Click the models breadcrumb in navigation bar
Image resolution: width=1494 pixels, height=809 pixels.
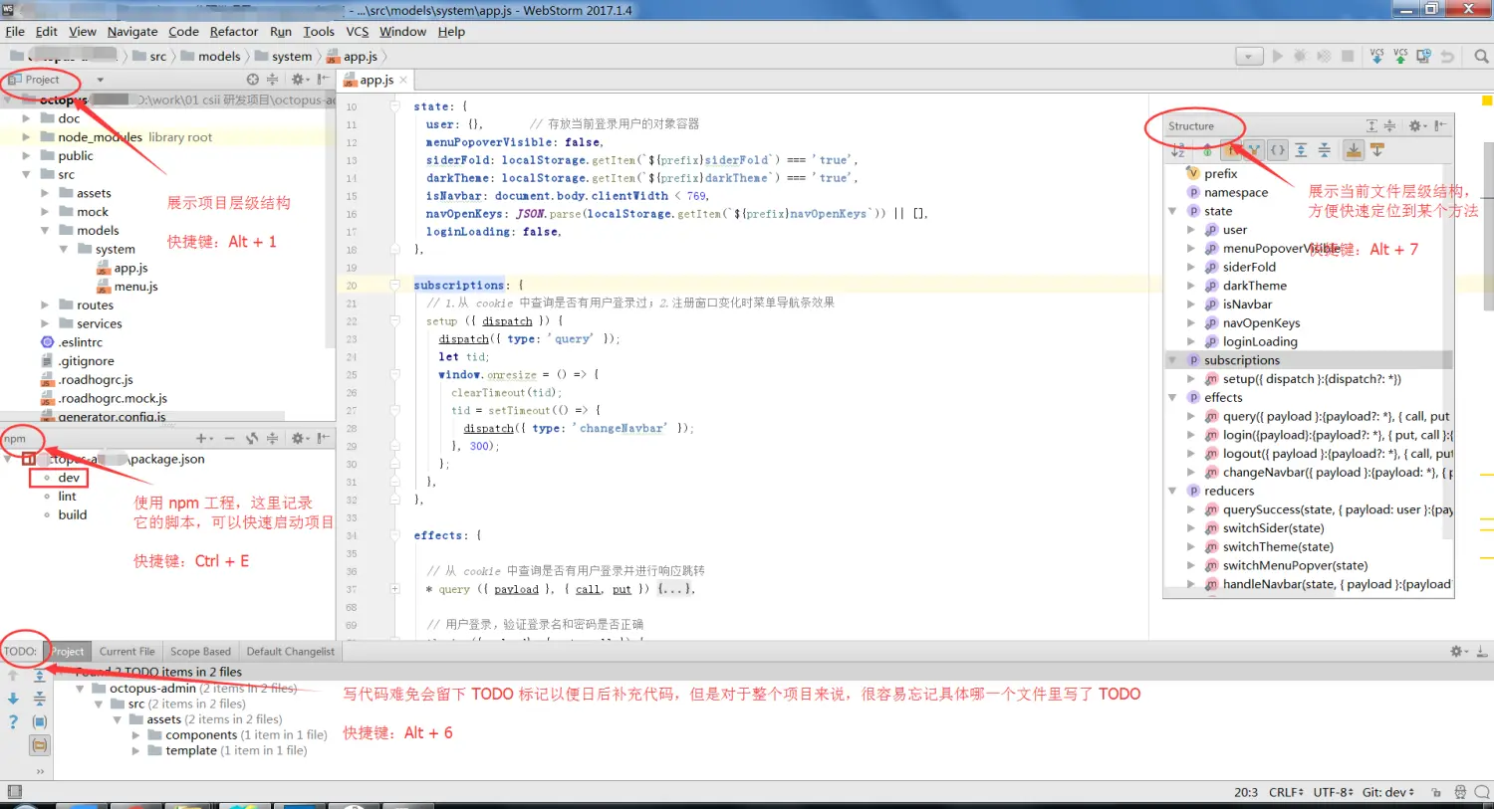tap(211, 57)
